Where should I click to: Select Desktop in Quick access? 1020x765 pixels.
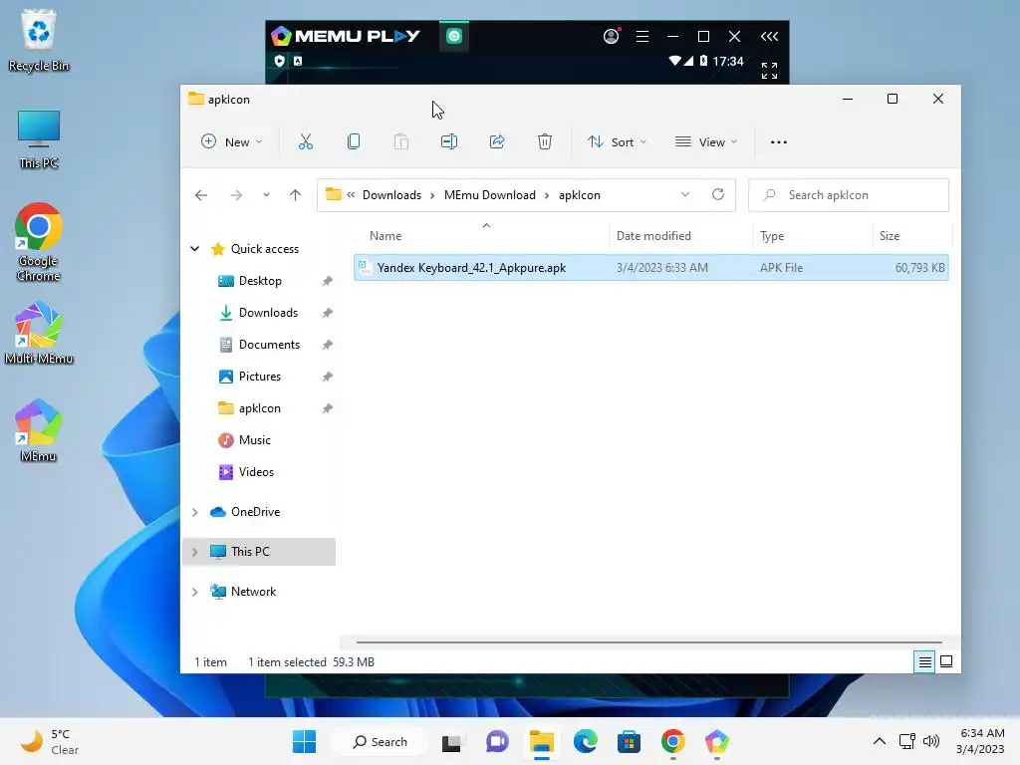click(260, 281)
